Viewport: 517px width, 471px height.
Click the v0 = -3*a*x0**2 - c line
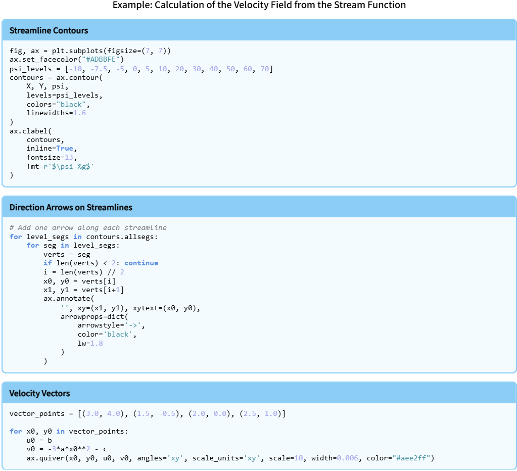coord(67,449)
